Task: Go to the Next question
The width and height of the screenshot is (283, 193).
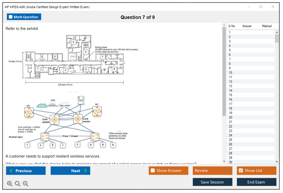Action: pyautogui.click(x=70, y=171)
